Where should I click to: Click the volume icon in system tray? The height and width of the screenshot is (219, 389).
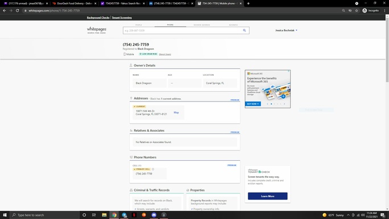pos(363,215)
